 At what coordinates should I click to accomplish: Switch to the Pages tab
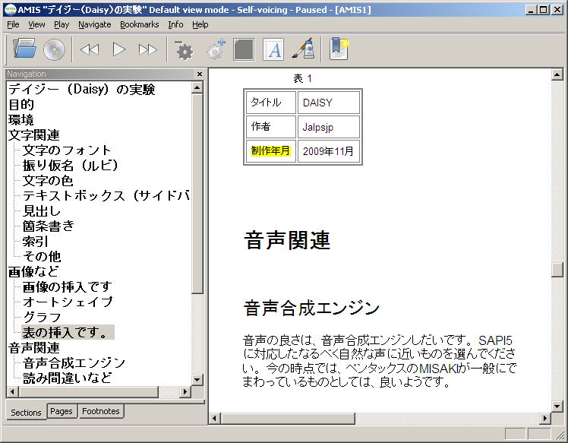[62, 411]
